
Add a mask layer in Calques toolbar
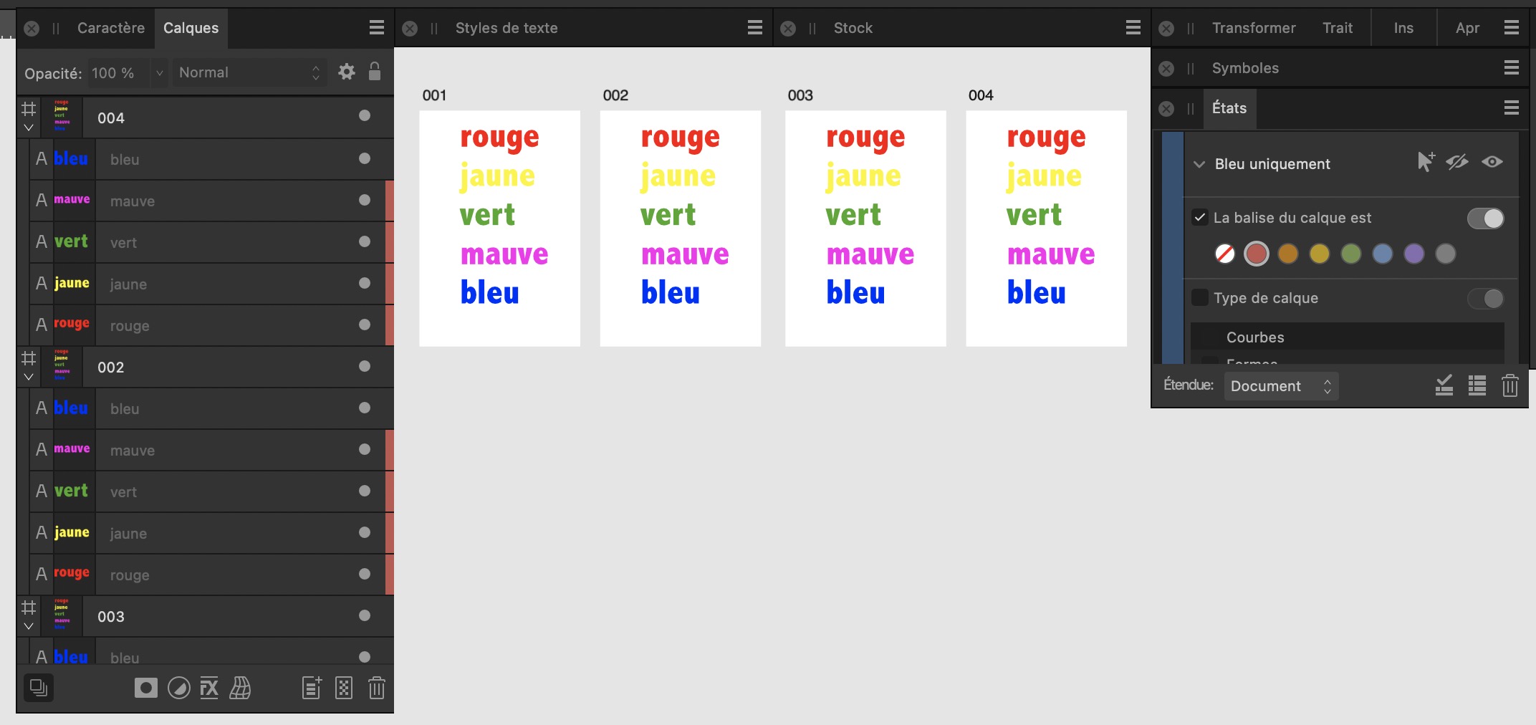click(x=146, y=688)
